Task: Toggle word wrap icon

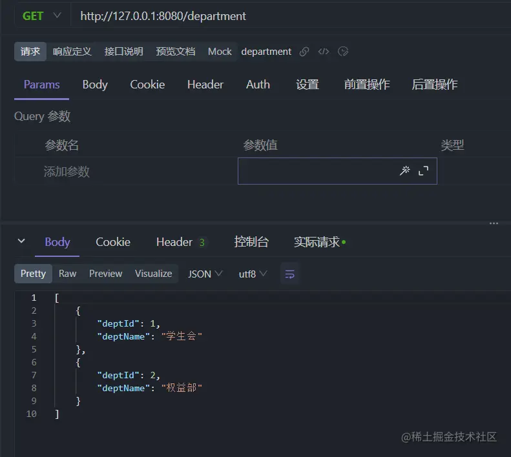Action: click(289, 274)
